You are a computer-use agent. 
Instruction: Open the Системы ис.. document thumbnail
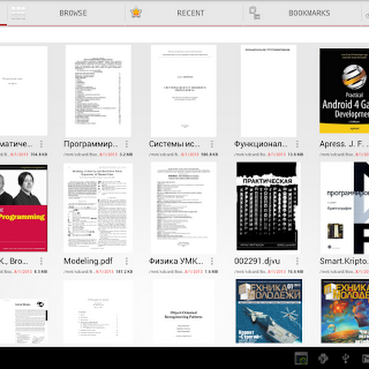184,91
